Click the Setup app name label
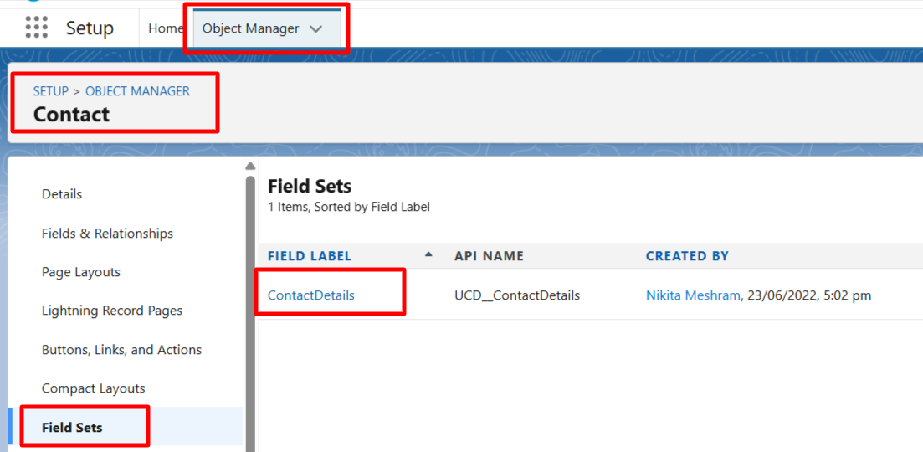Screen dimensions: 923x452 click(90, 28)
